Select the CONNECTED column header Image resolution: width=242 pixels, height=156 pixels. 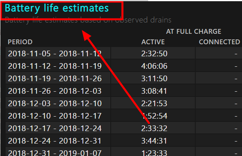(x=219, y=42)
